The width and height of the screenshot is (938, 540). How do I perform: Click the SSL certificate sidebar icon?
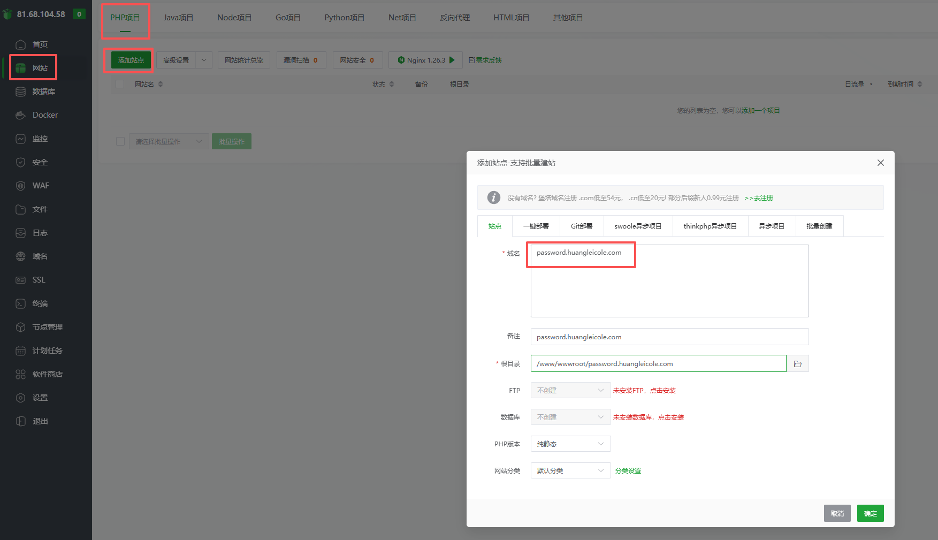[20, 280]
